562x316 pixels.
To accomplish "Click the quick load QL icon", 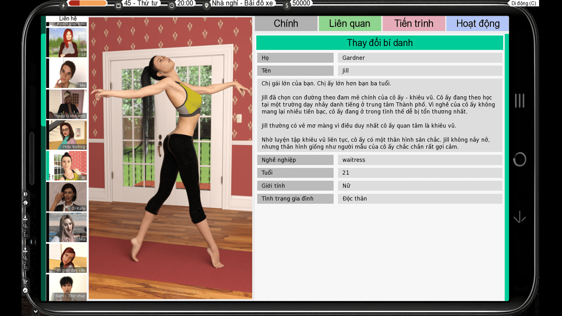I will [25, 258].
